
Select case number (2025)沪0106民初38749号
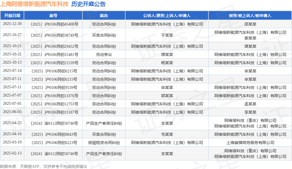[54, 35]
